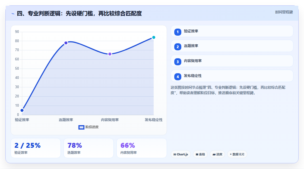Click the number 1 badge for 验证效率
Screen dimensions: 304x169
coord(178,32)
